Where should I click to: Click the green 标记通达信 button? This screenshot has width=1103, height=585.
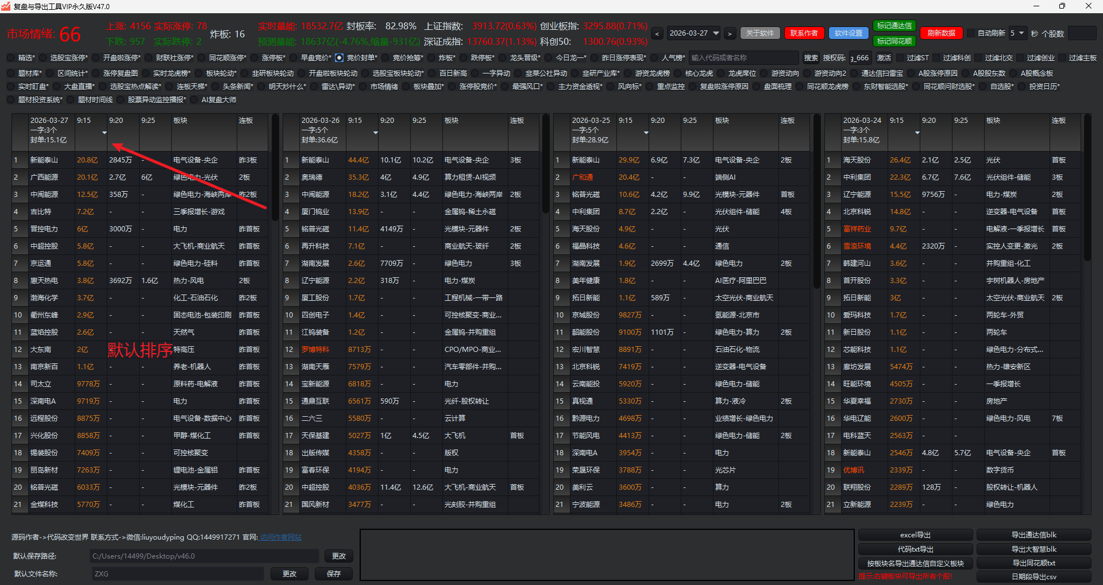coord(894,26)
